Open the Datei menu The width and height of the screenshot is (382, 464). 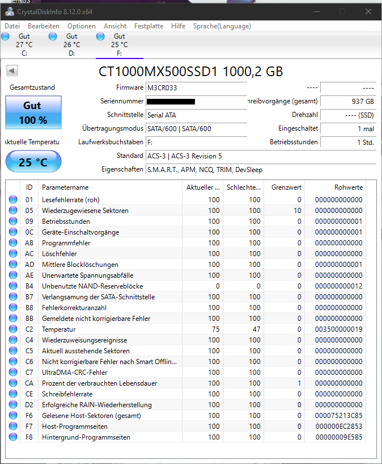tap(12, 26)
